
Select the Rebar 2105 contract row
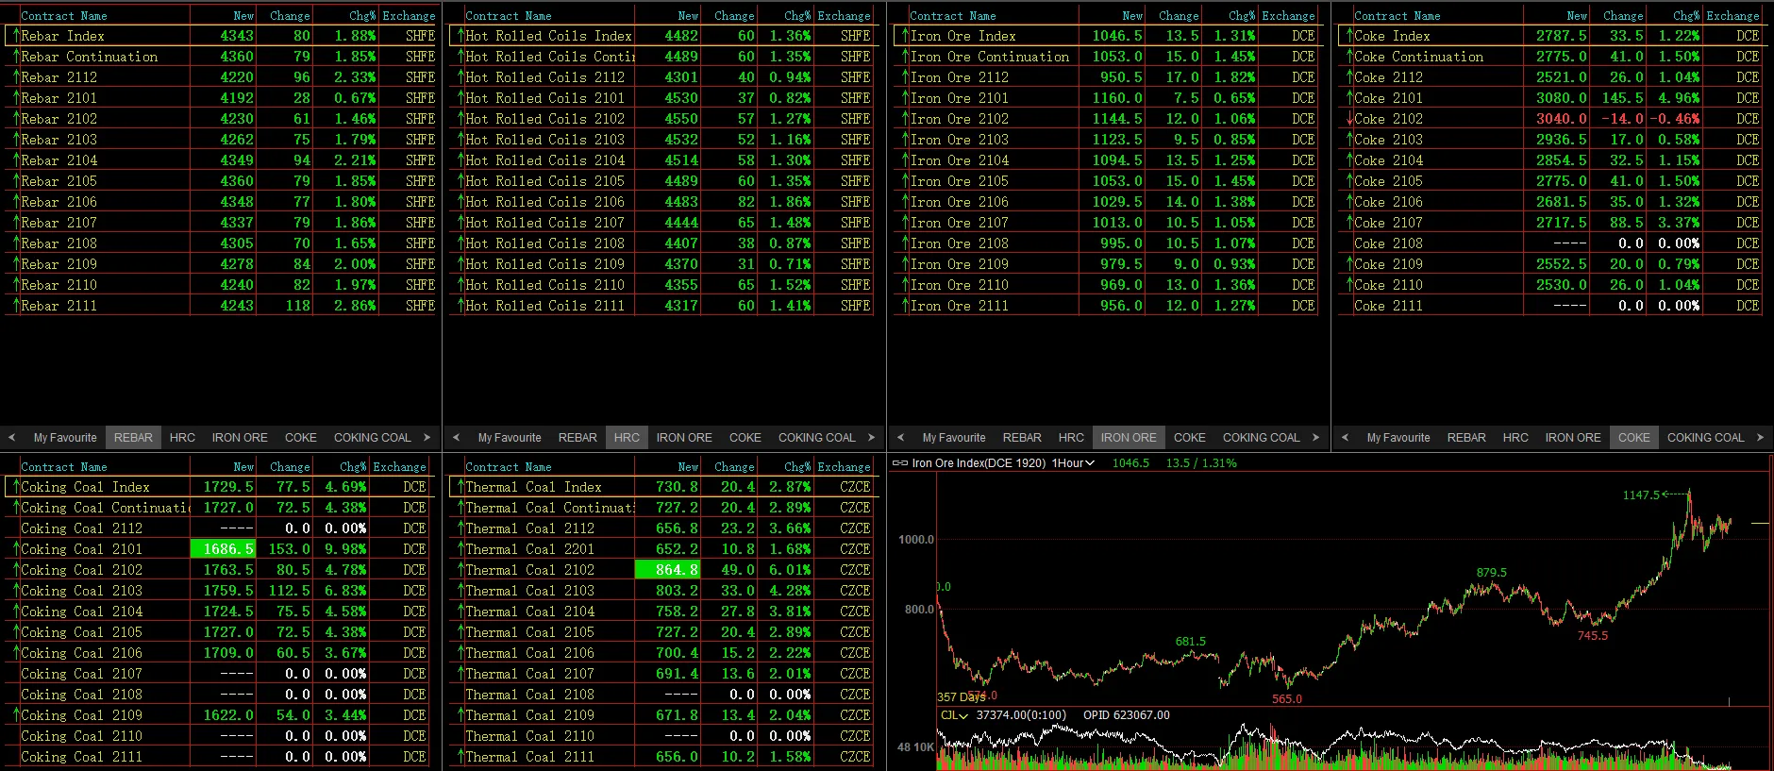223,181
